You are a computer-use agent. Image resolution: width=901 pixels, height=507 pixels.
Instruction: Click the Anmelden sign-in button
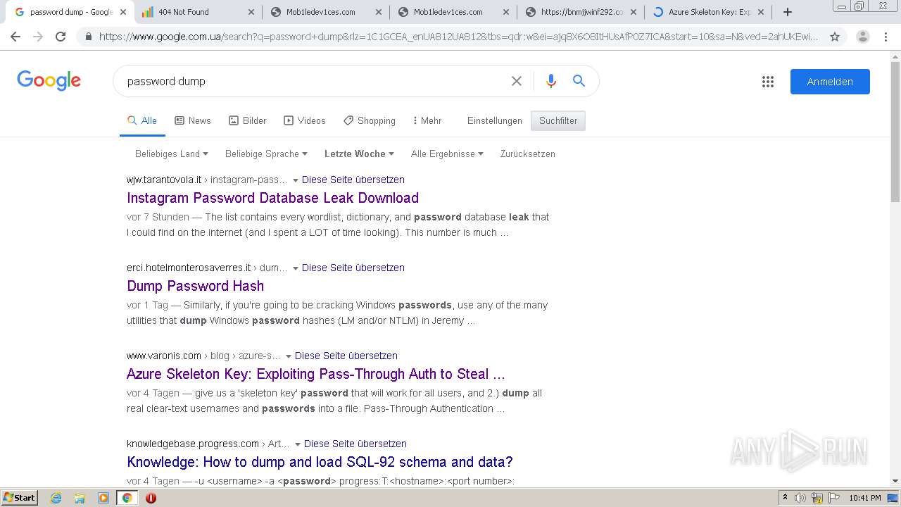[830, 82]
